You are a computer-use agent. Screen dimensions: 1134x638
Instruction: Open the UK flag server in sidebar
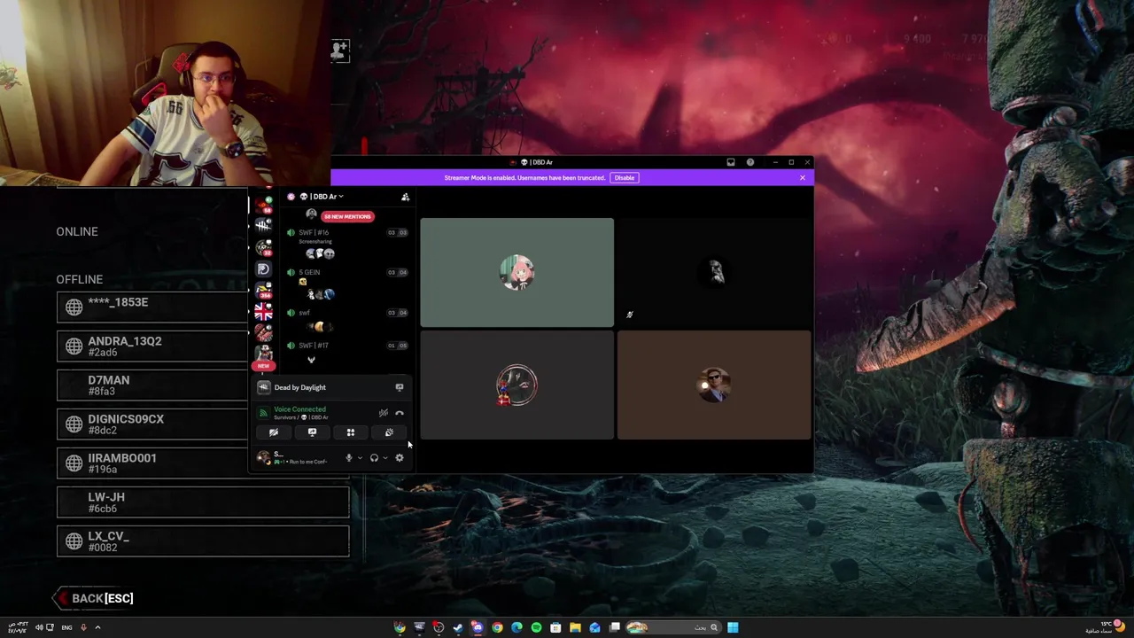(263, 311)
